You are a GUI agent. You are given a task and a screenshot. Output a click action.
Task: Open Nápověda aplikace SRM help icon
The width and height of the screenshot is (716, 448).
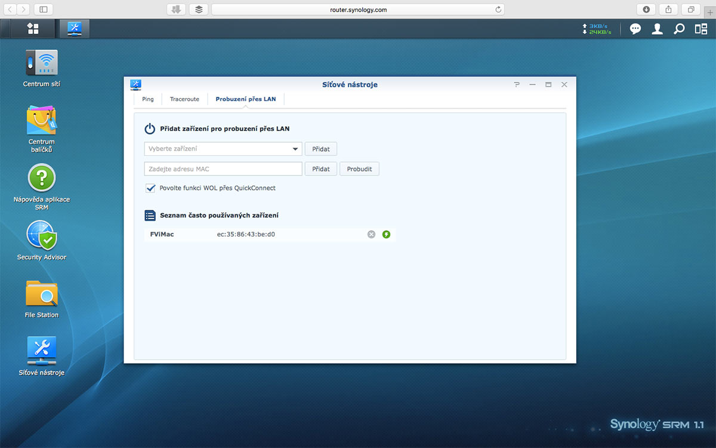(41, 179)
